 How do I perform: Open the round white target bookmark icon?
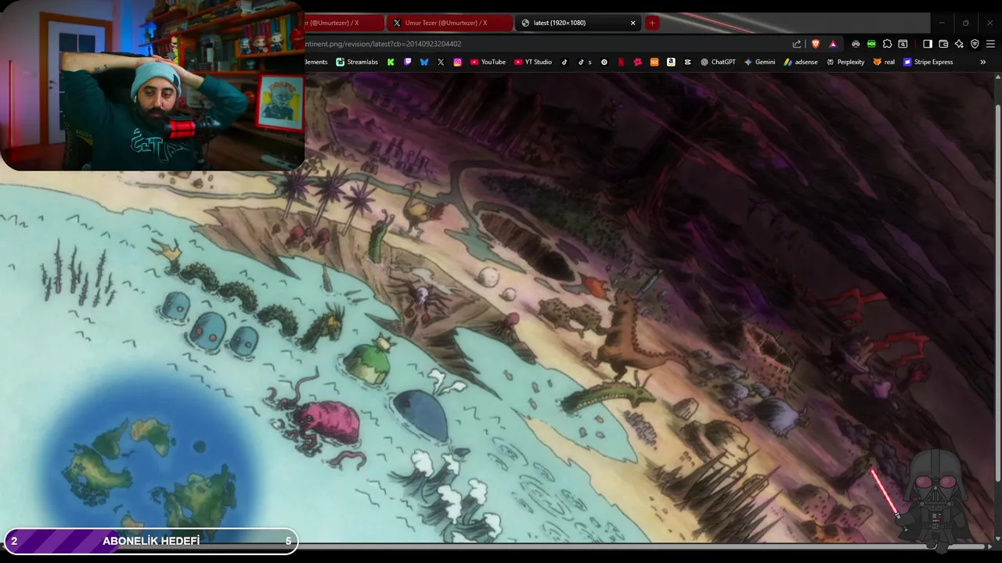point(604,62)
